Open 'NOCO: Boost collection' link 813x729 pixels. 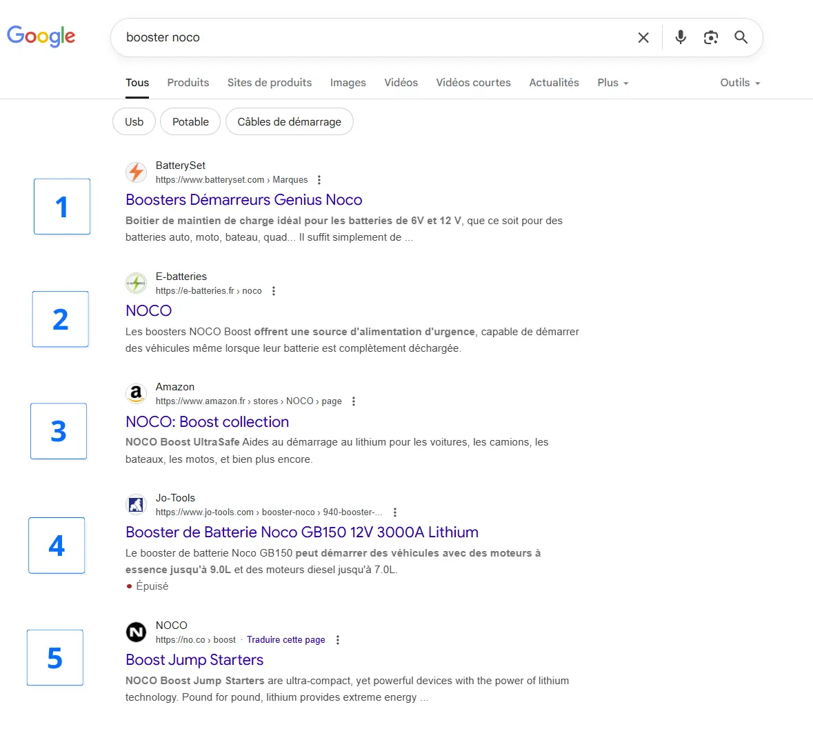coord(207,421)
